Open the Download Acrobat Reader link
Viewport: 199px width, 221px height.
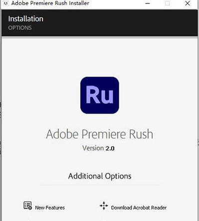point(139,207)
